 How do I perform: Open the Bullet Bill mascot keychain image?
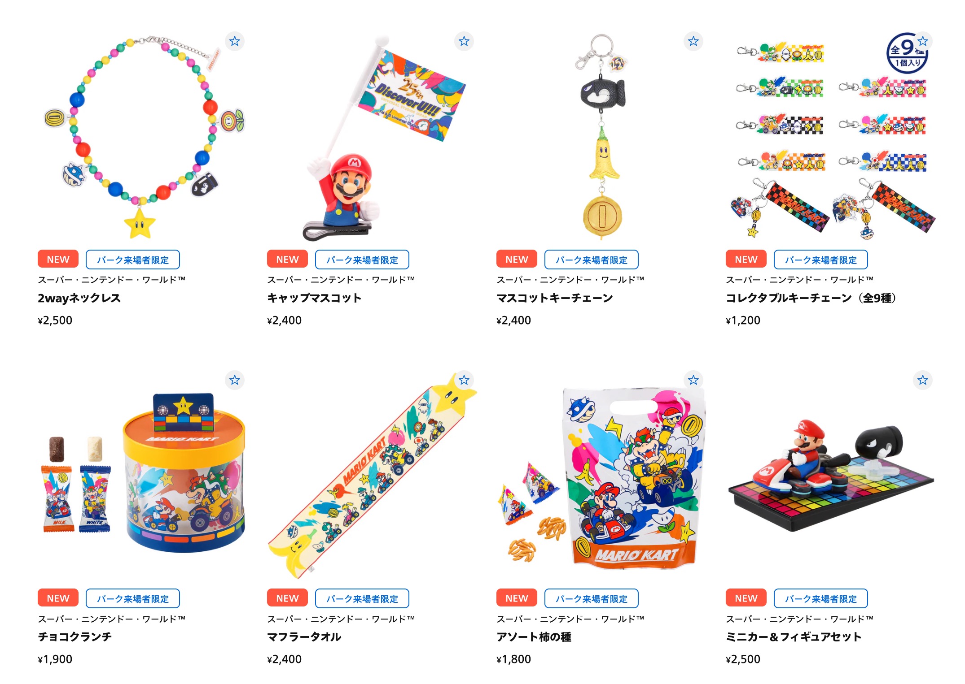pos(601,136)
